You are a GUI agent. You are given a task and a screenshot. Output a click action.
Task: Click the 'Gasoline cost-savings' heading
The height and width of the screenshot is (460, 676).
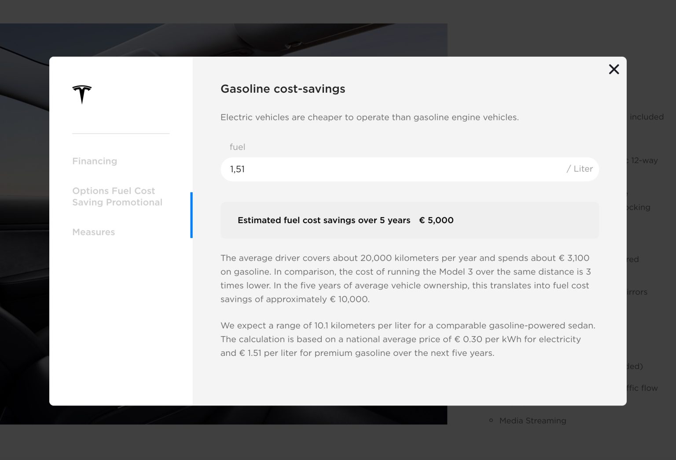tap(283, 89)
